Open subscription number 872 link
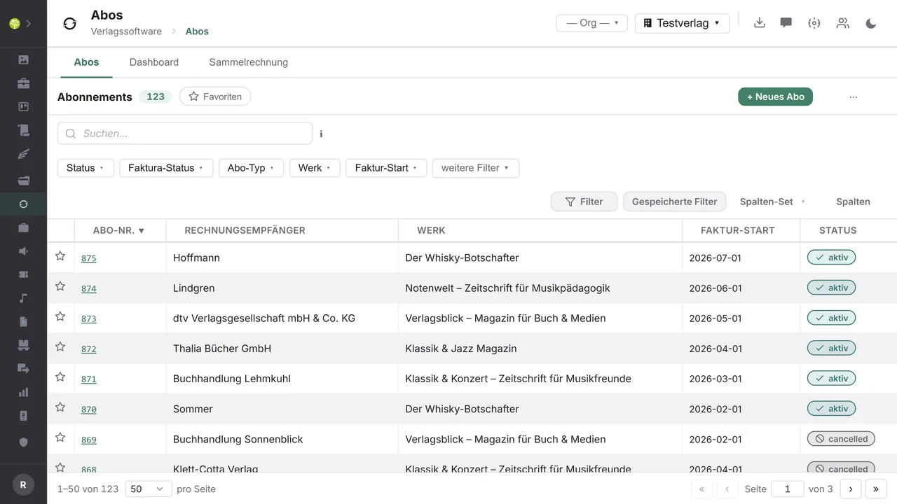The width and height of the screenshot is (897, 504). coord(89,349)
